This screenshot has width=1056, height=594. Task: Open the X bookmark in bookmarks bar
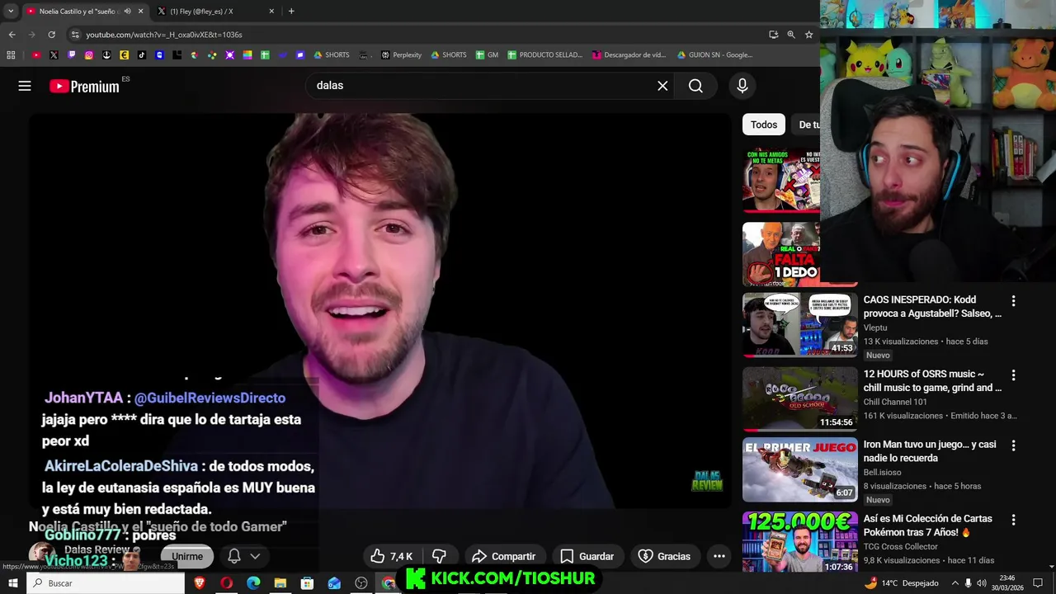pyautogui.click(x=54, y=55)
